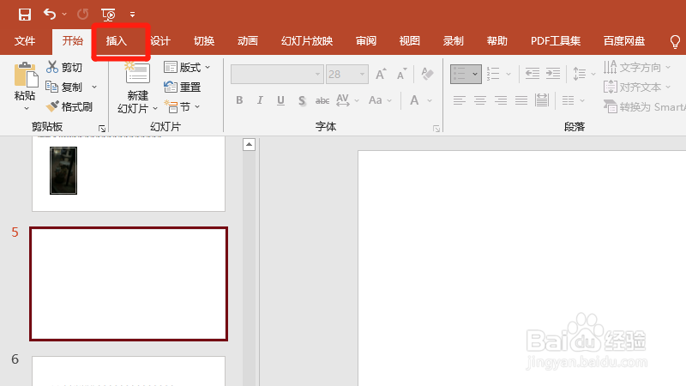The image size is (686, 386).
Task: Open the 动画 tab
Action: point(248,41)
